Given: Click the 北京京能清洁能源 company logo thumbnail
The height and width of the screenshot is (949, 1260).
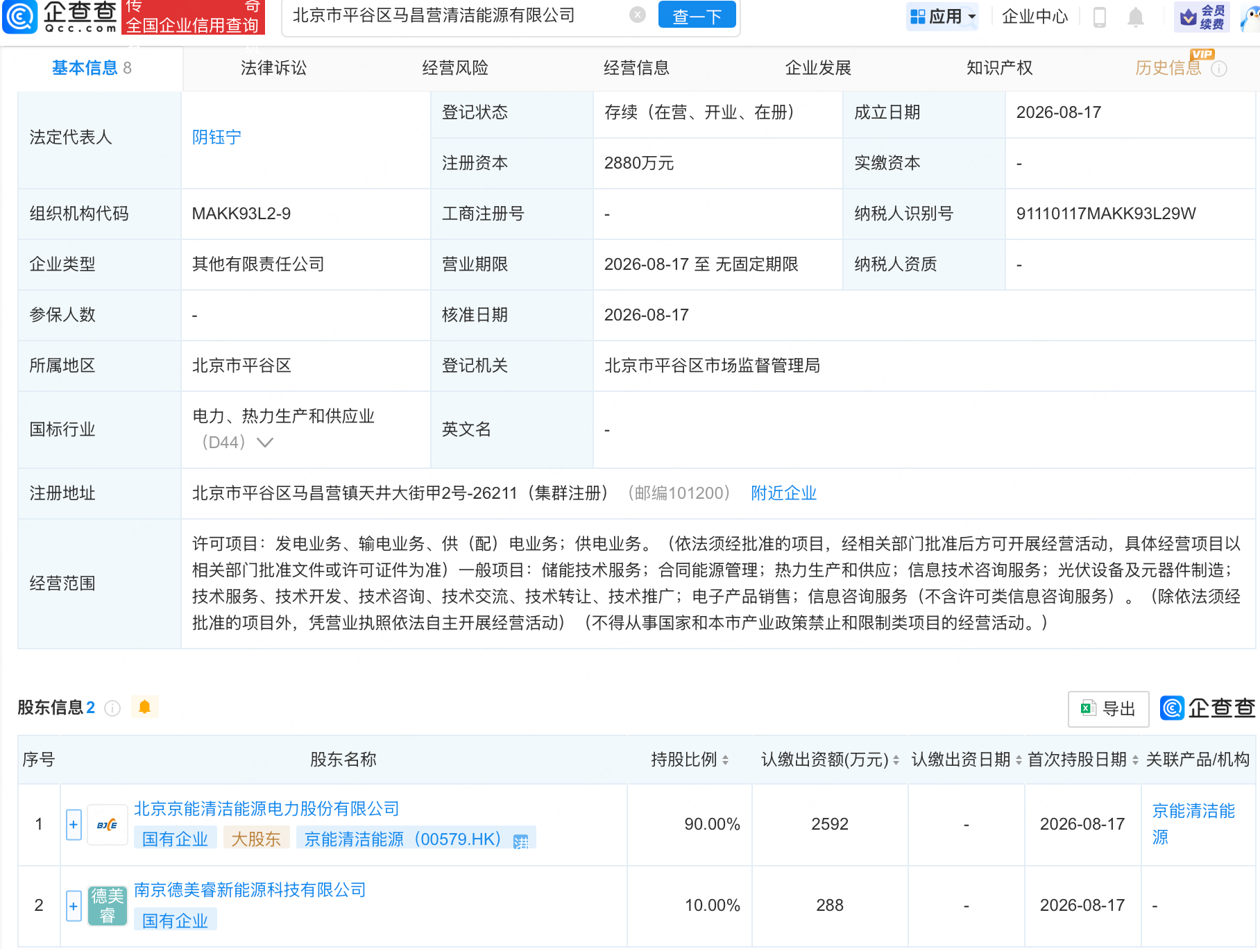Looking at the screenshot, I should (x=108, y=825).
